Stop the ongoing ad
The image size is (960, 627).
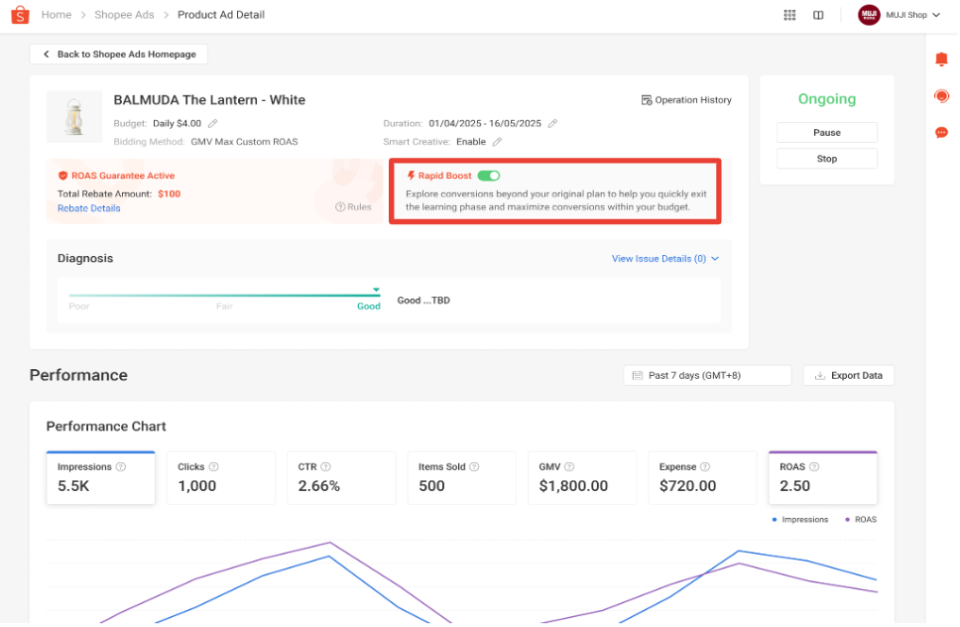click(x=826, y=159)
